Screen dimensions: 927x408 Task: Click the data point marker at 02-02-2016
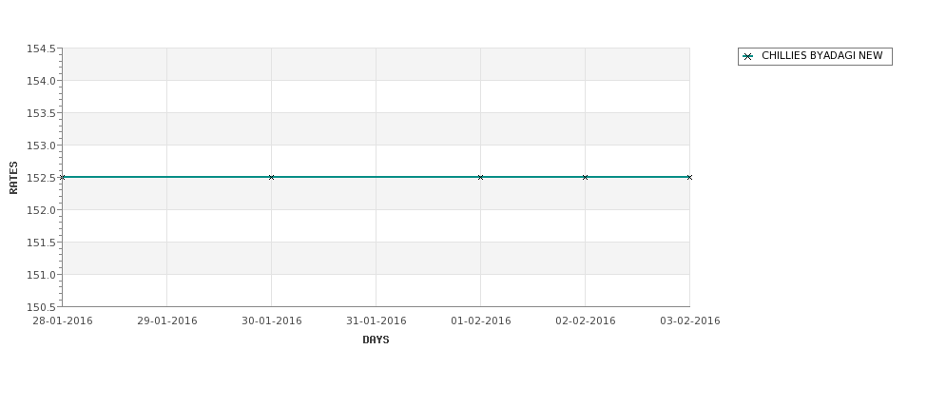586,178
